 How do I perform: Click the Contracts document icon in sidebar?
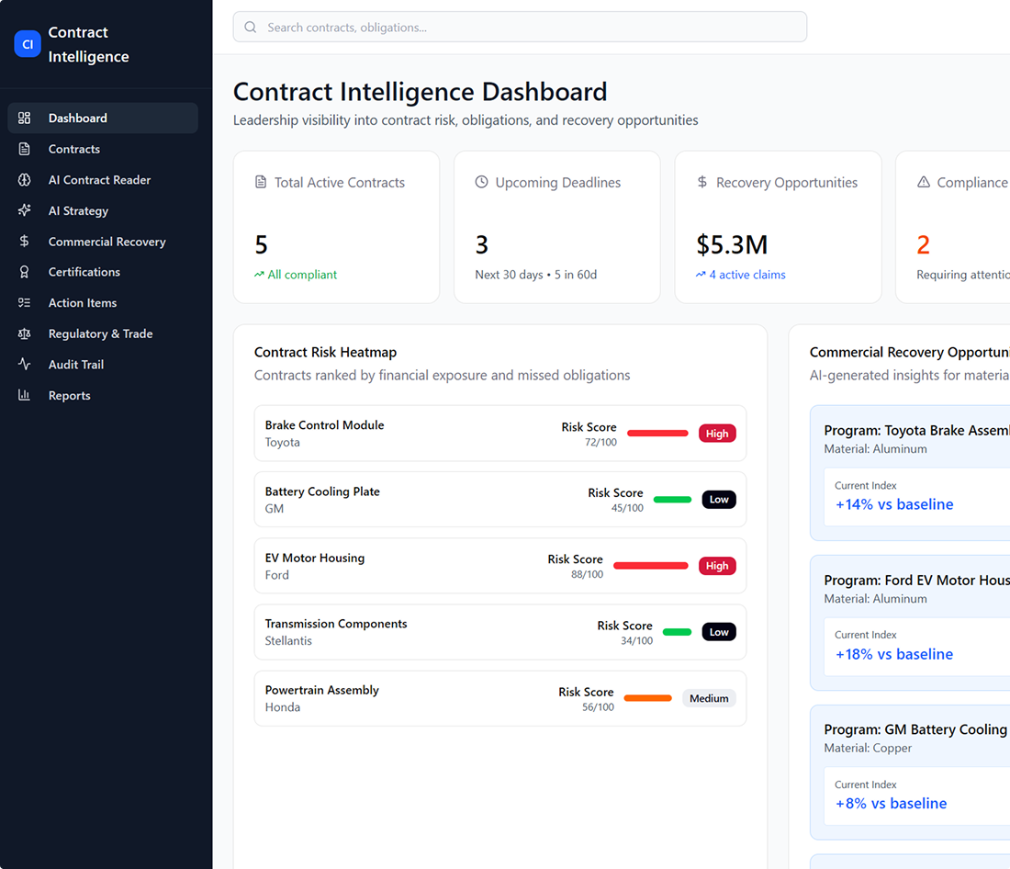tap(25, 149)
